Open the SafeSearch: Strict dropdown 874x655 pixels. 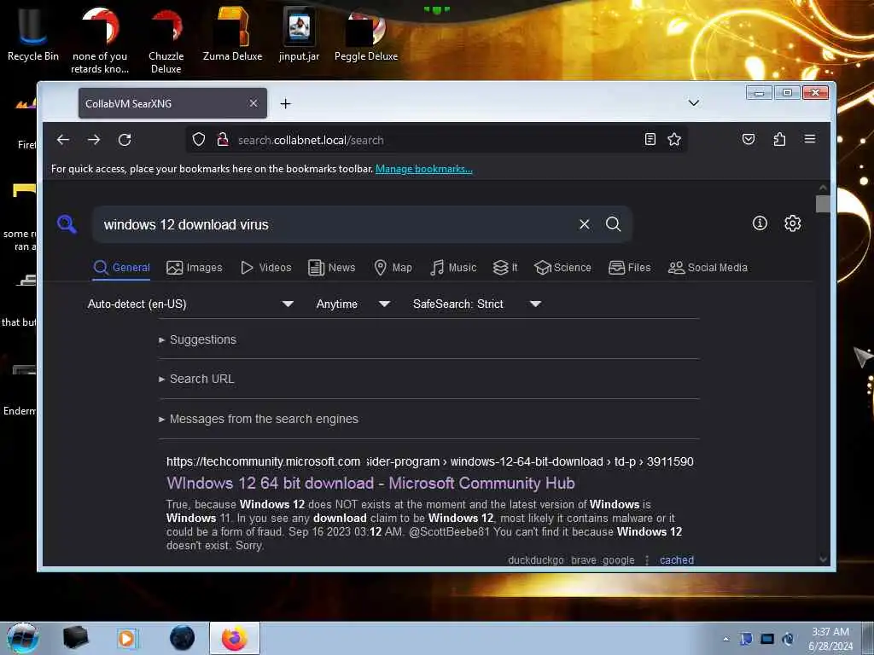[476, 304]
